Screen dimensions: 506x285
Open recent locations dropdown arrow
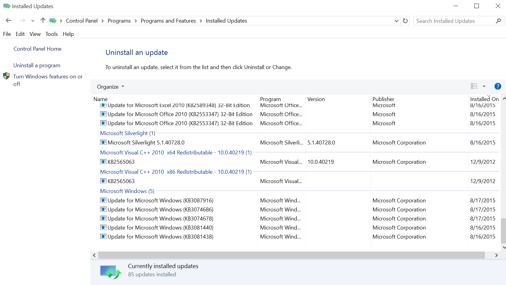(x=33, y=21)
